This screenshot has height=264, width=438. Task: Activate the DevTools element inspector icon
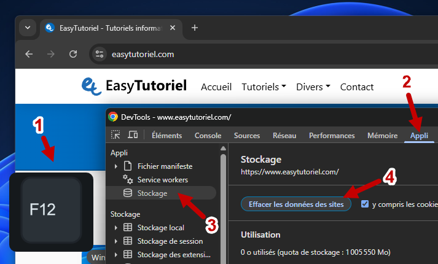(x=115, y=135)
